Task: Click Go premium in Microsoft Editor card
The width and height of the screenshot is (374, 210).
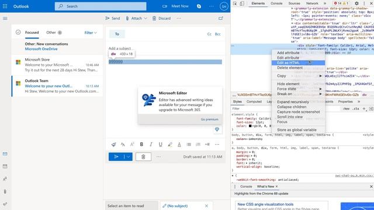Action: (209, 119)
